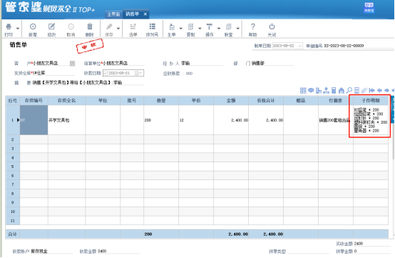Jump to first record arrow icon
The height and width of the screenshot is (258, 395).
pyautogui.click(x=371, y=90)
